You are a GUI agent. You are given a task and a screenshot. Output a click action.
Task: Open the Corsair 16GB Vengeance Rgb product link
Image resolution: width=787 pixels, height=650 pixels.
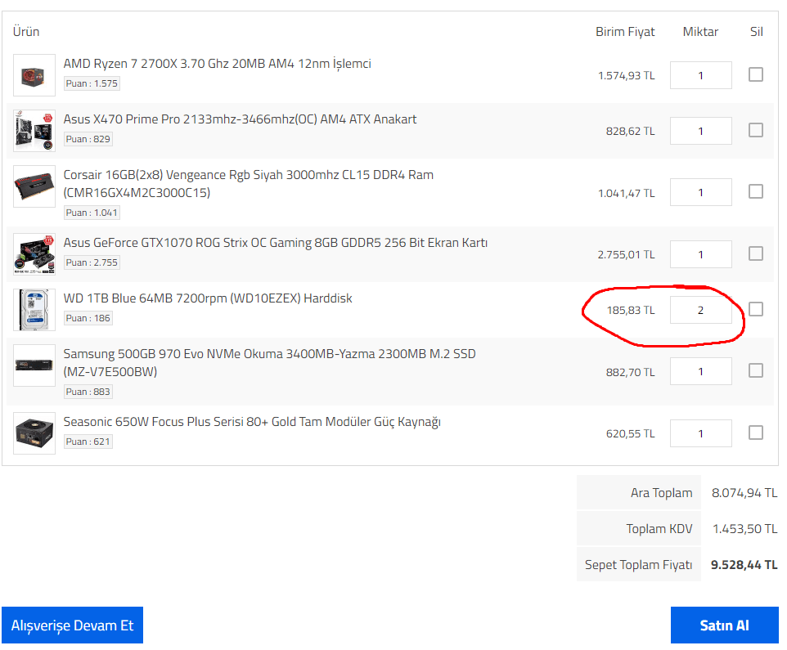tap(249, 184)
